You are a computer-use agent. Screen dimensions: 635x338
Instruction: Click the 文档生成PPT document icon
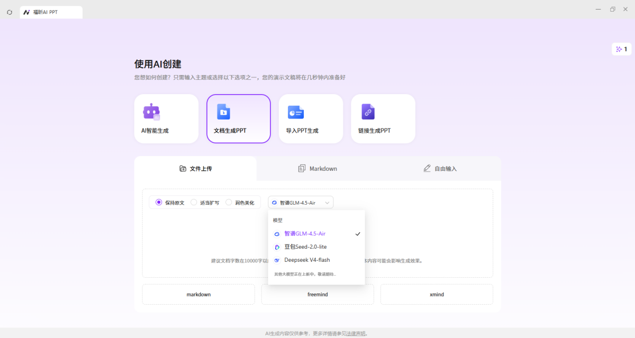click(x=223, y=112)
